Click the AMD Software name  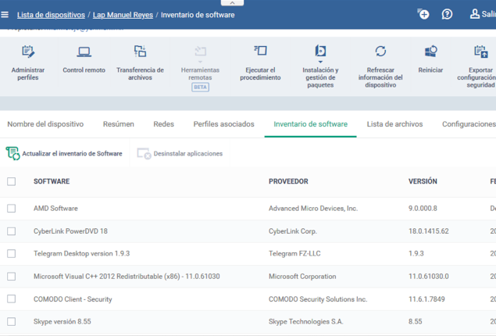55,208
